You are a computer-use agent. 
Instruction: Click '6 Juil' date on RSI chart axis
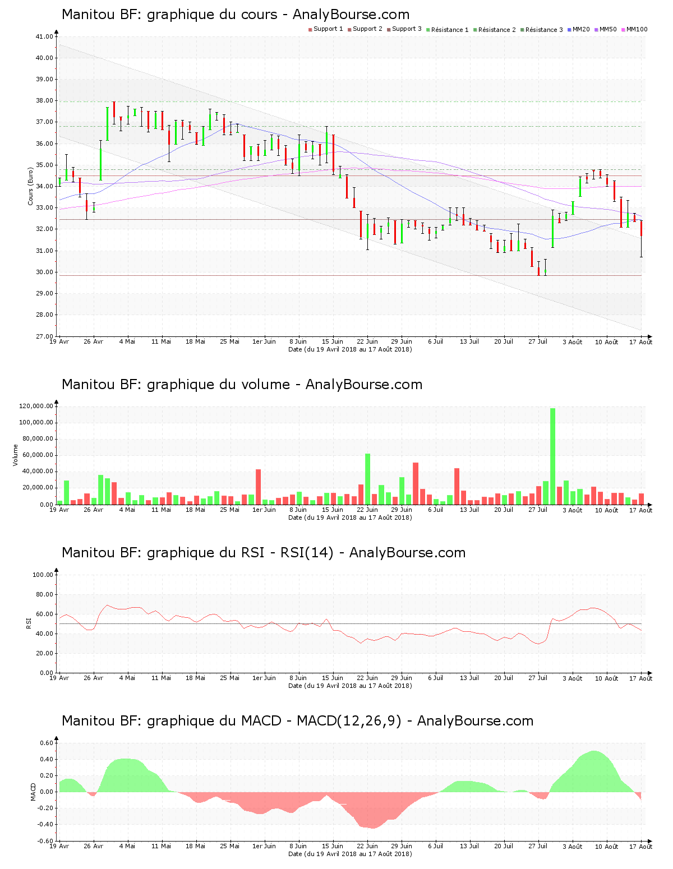(x=435, y=678)
